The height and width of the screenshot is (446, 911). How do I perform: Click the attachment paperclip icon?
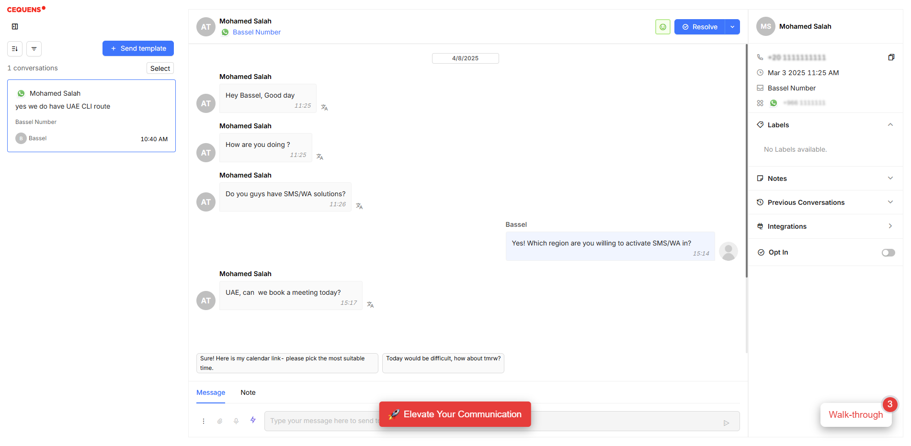tap(220, 421)
